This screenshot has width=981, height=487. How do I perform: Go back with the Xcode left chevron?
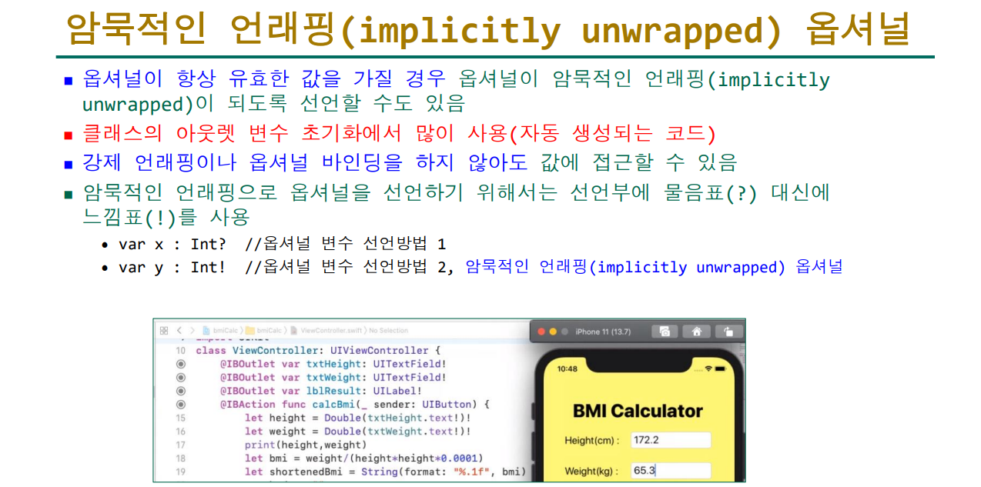coord(179,331)
